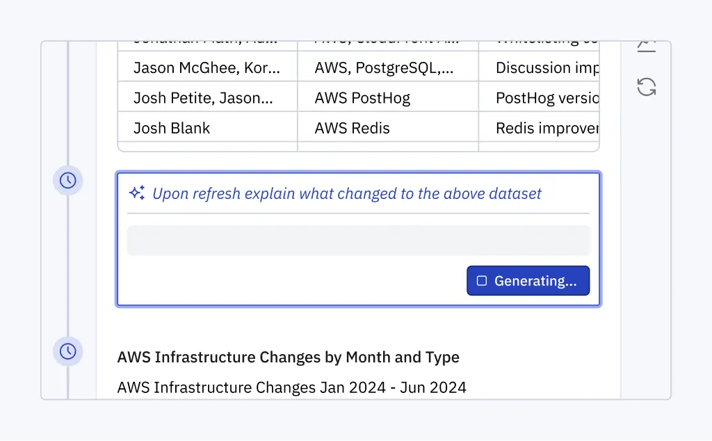Click the clock icon next to AWS Infrastructure heading

[x=68, y=351]
